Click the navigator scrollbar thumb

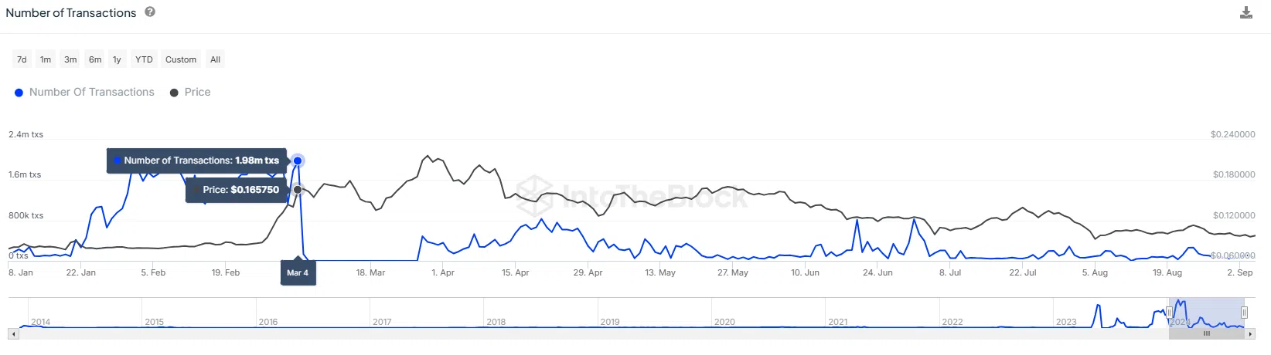pos(1206,333)
